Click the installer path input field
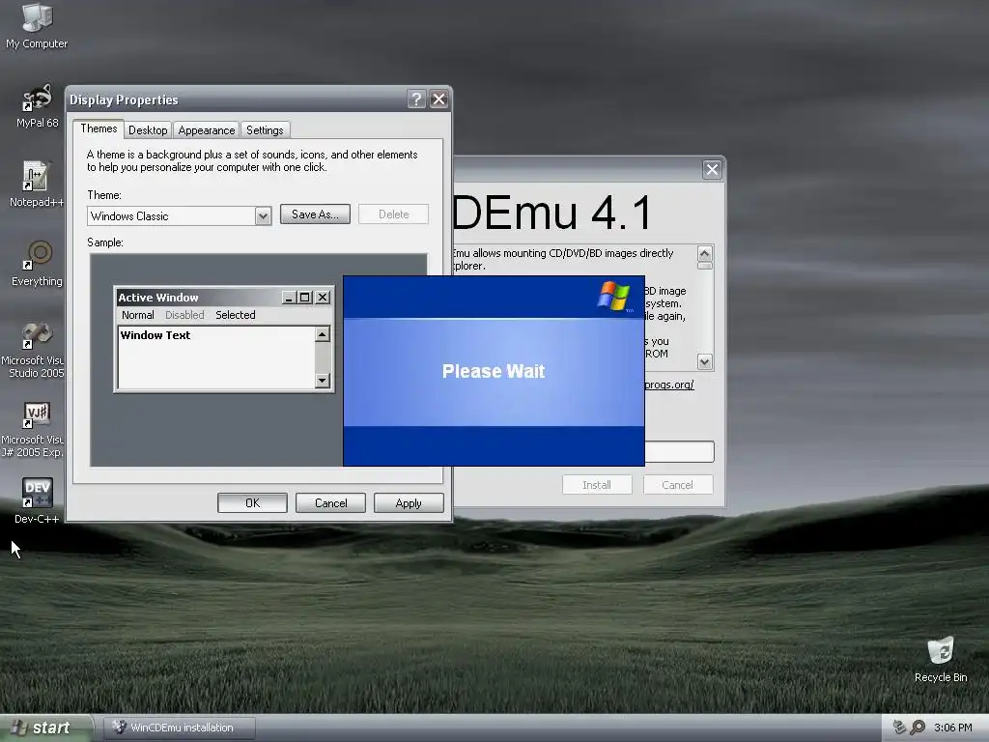This screenshot has width=989, height=742. pos(679,452)
